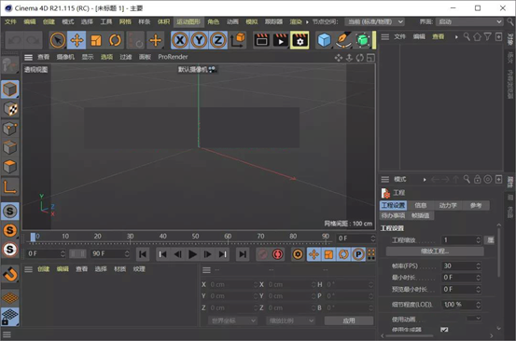Click the attribute panel vertical scrollbar
The width and height of the screenshot is (516, 341).
[499, 253]
